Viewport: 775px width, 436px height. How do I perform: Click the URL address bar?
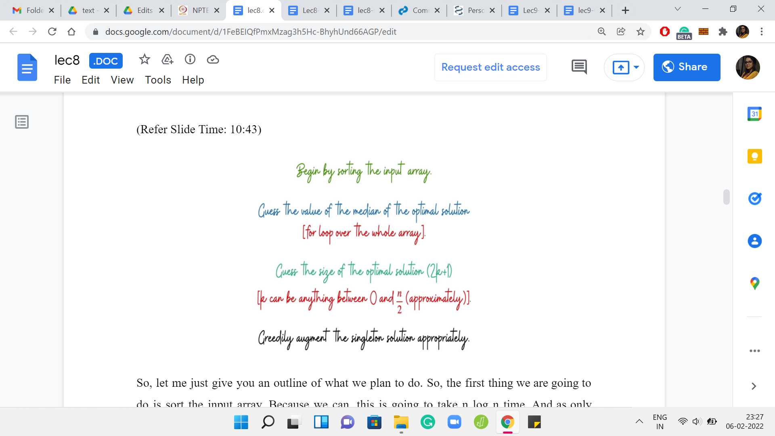(250, 31)
